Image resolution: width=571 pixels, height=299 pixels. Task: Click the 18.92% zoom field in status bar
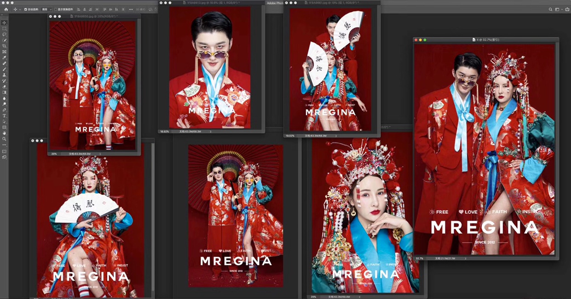(164, 131)
